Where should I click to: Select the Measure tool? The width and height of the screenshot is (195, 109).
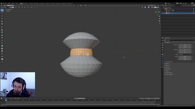click(x=2, y=30)
